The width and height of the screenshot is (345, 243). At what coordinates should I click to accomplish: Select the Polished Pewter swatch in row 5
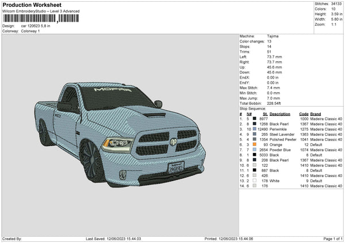255,139
